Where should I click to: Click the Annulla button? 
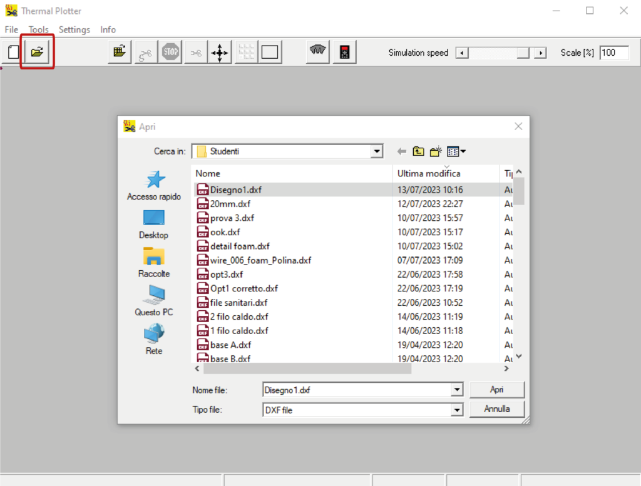point(496,409)
